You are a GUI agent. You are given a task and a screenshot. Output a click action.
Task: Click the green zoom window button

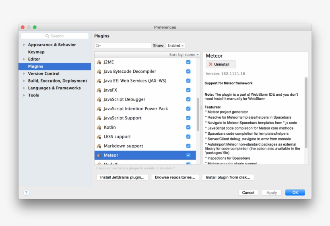[x=35, y=27]
